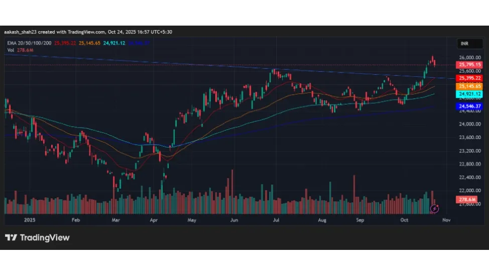Click the orange 25,145.65 EMA price tag

(x=469, y=86)
